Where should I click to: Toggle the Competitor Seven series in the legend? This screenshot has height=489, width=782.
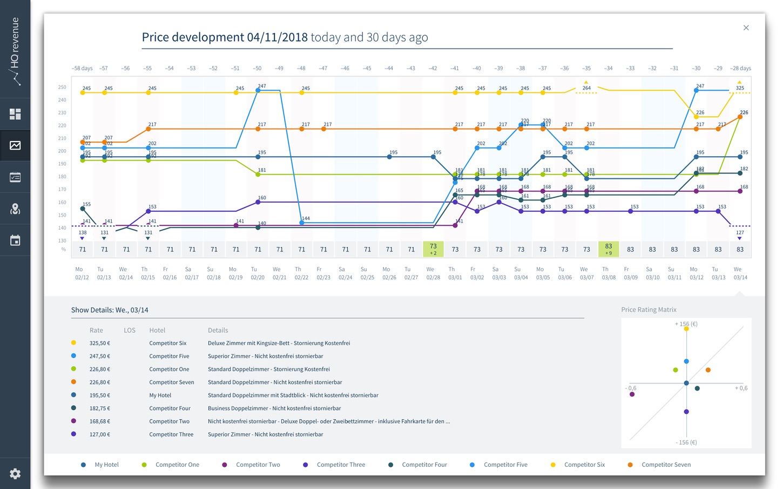coord(659,465)
